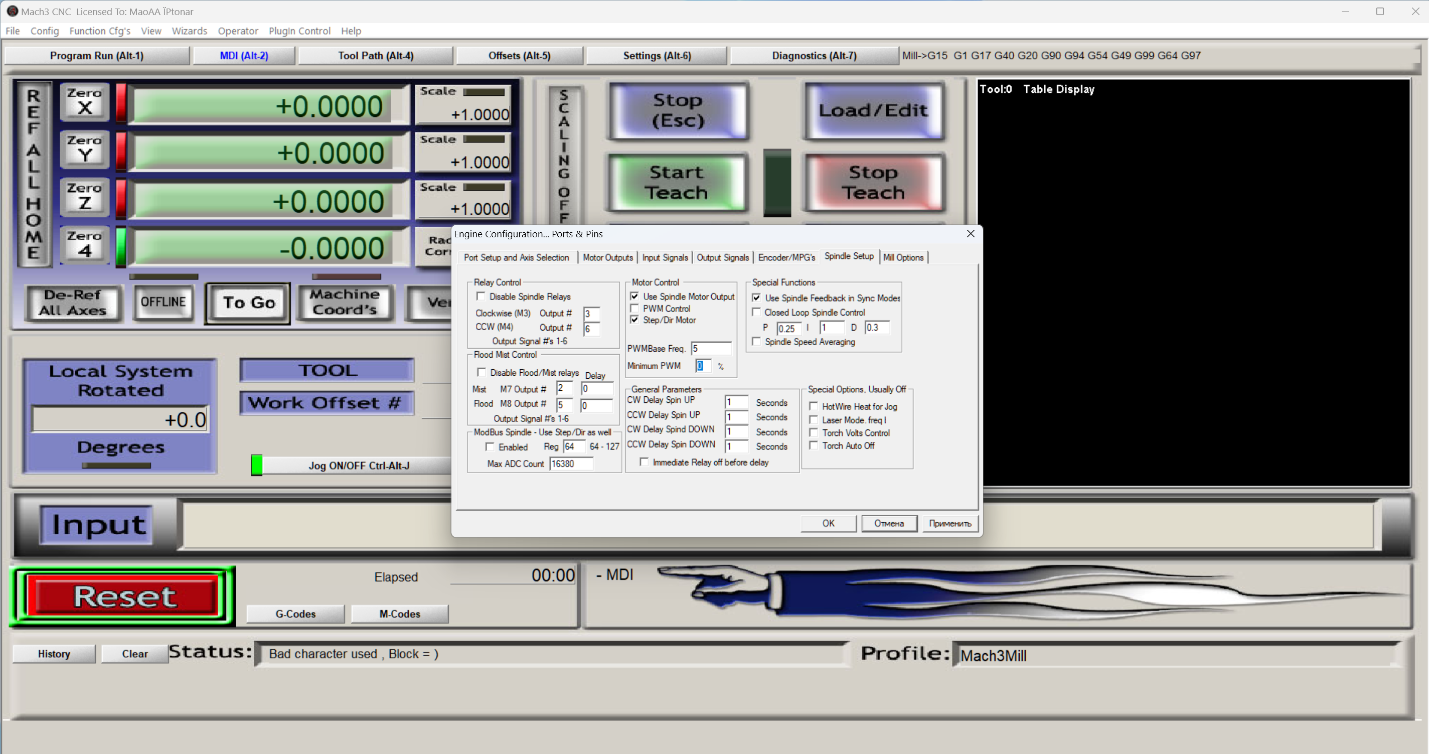Screen dimensions: 1429x754
Task: Switch to the Motor Outputs tab
Action: click(607, 257)
